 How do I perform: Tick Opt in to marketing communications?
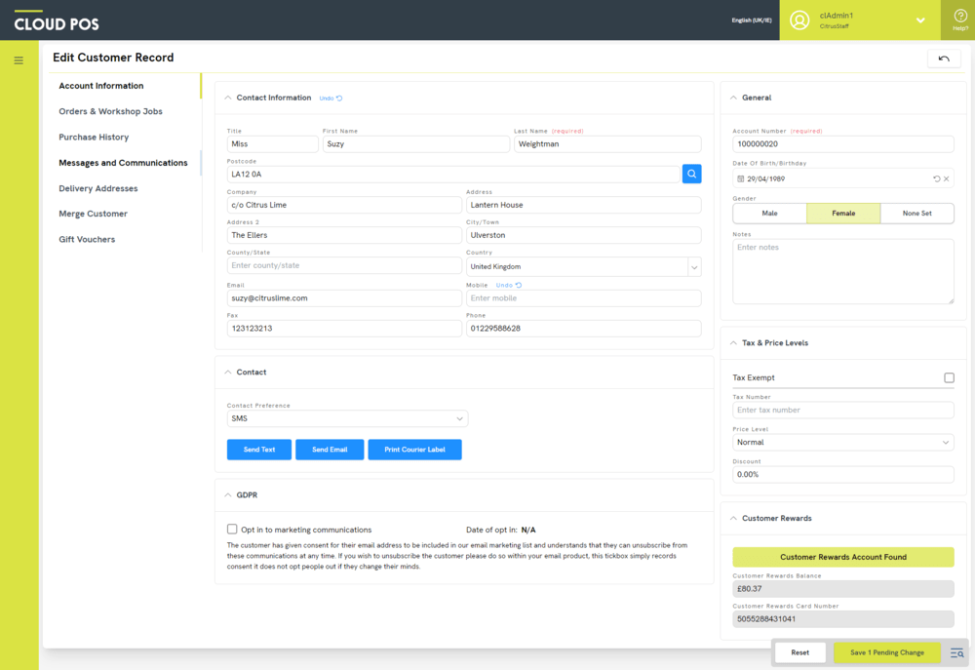coord(232,529)
